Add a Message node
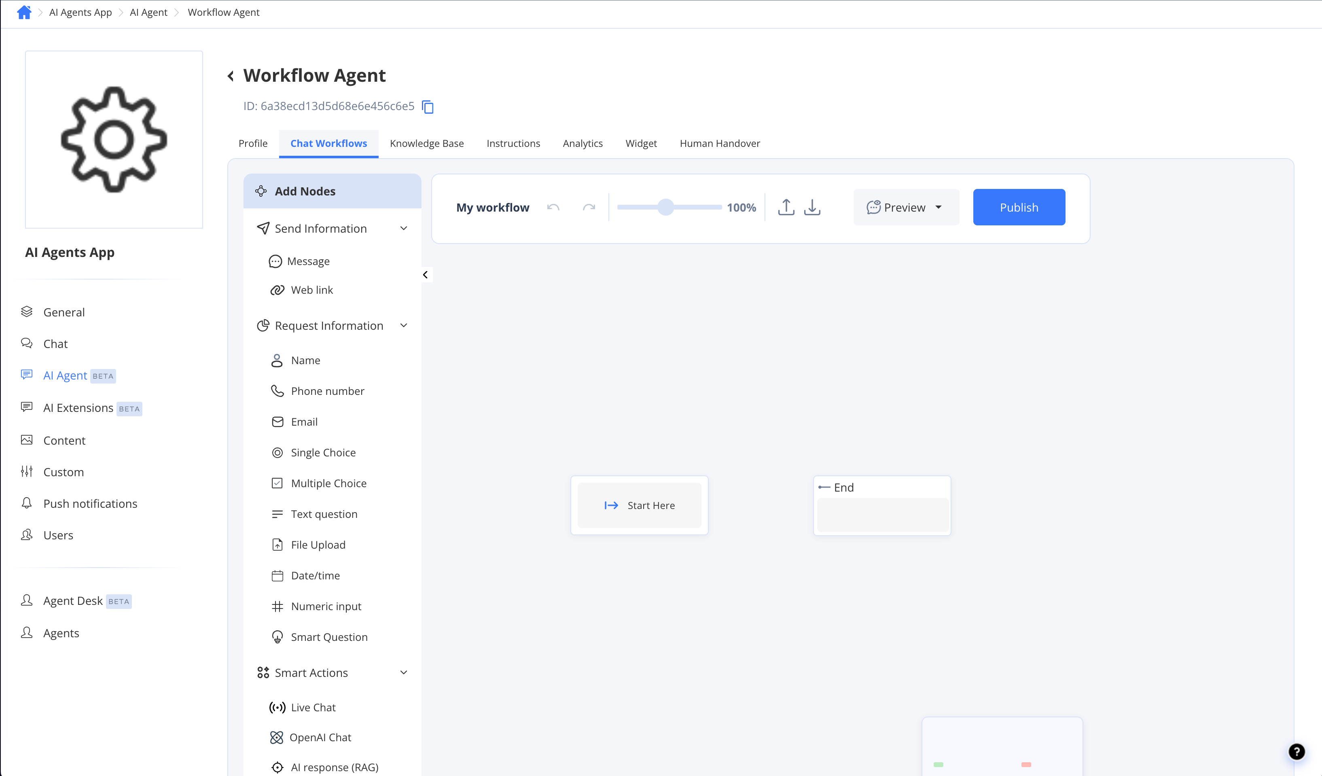The width and height of the screenshot is (1322, 776). coord(299,261)
